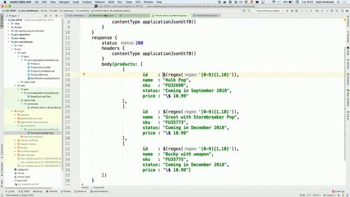The width and height of the screenshot is (350, 197).
Task: Expand the surefire-reports folder
Action: pos(15,151)
